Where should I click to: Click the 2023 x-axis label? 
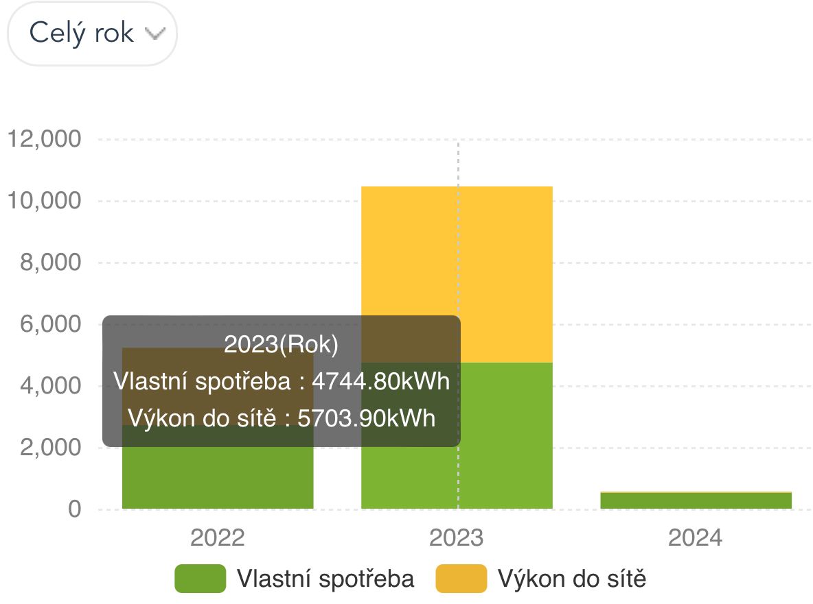[x=456, y=538]
